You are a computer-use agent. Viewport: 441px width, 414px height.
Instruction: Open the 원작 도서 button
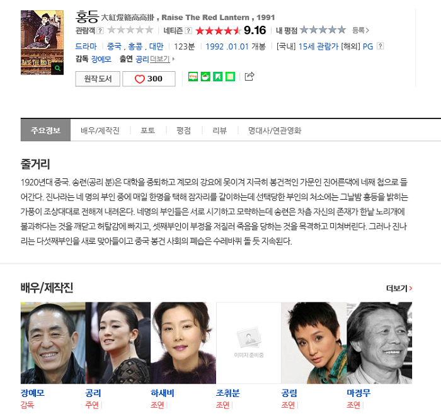[98, 79]
